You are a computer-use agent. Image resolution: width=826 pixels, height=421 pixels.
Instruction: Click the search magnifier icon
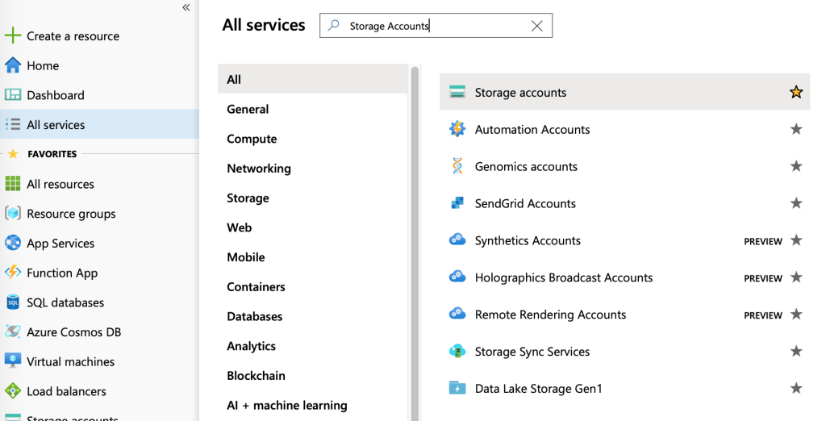(333, 25)
